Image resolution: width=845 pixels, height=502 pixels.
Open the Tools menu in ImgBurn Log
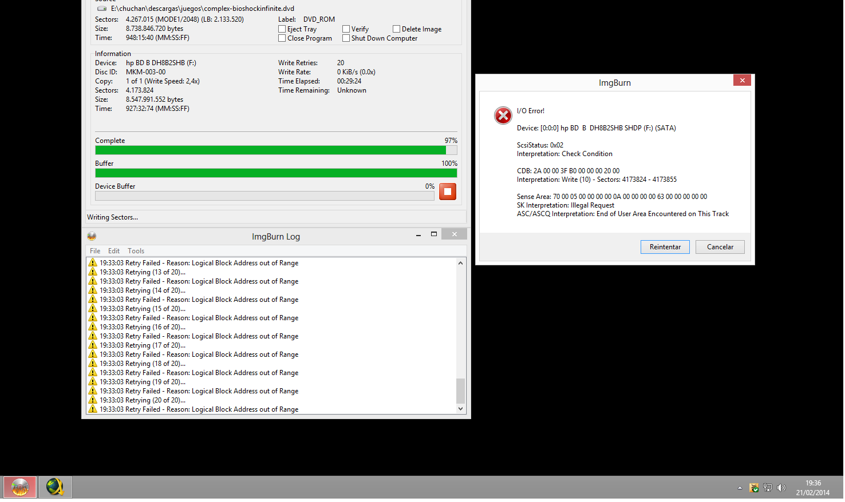point(136,251)
